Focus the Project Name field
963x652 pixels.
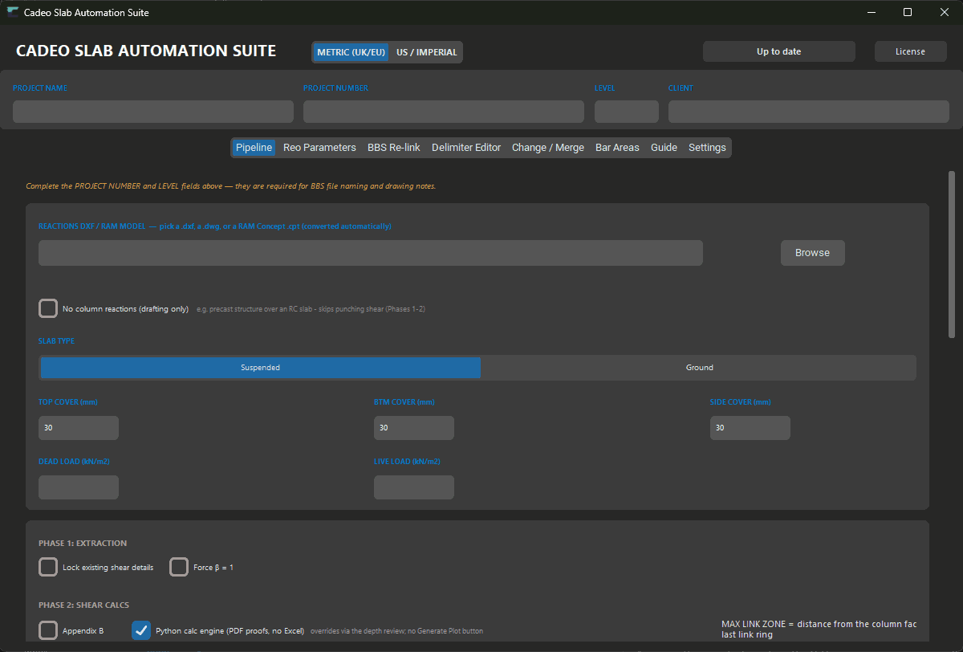(x=153, y=112)
